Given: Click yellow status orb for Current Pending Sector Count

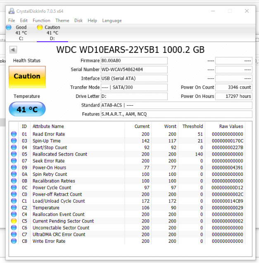Looking at the screenshot, I should 14,221.
